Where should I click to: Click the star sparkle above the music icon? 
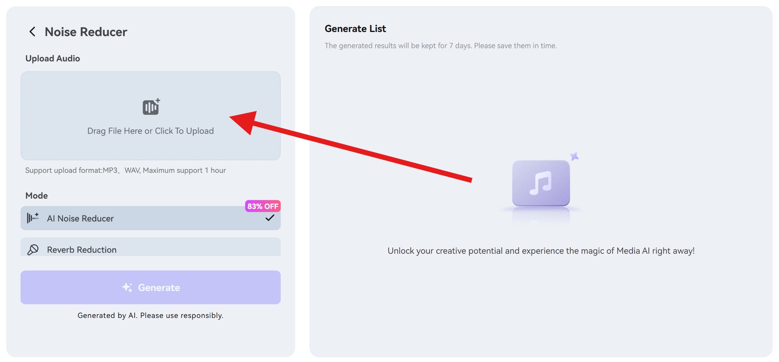tap(574, 156)
